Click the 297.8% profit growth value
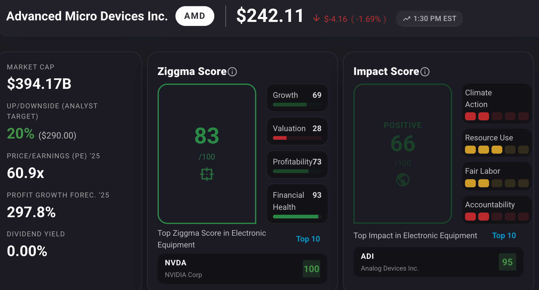 point(31,212)
